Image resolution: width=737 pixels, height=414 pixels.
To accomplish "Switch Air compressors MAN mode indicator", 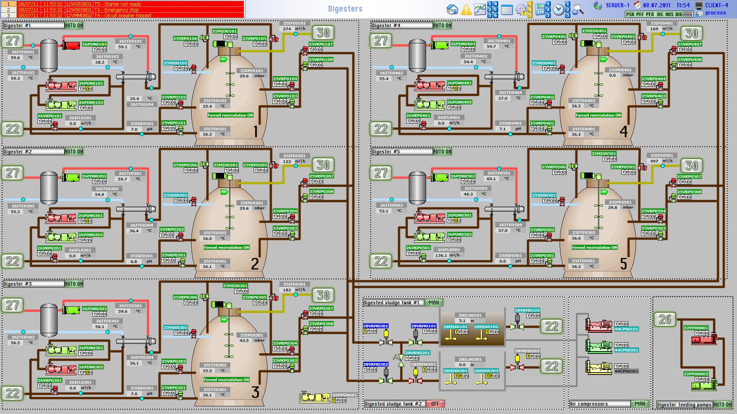I will (640, 404).
